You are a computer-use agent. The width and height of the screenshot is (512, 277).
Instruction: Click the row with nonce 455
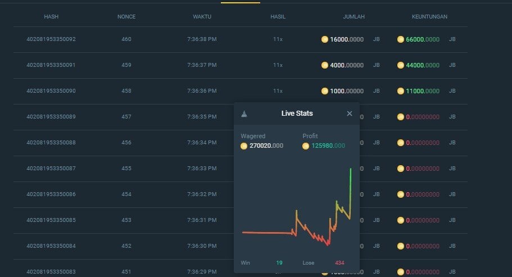[x=241, y=169]
